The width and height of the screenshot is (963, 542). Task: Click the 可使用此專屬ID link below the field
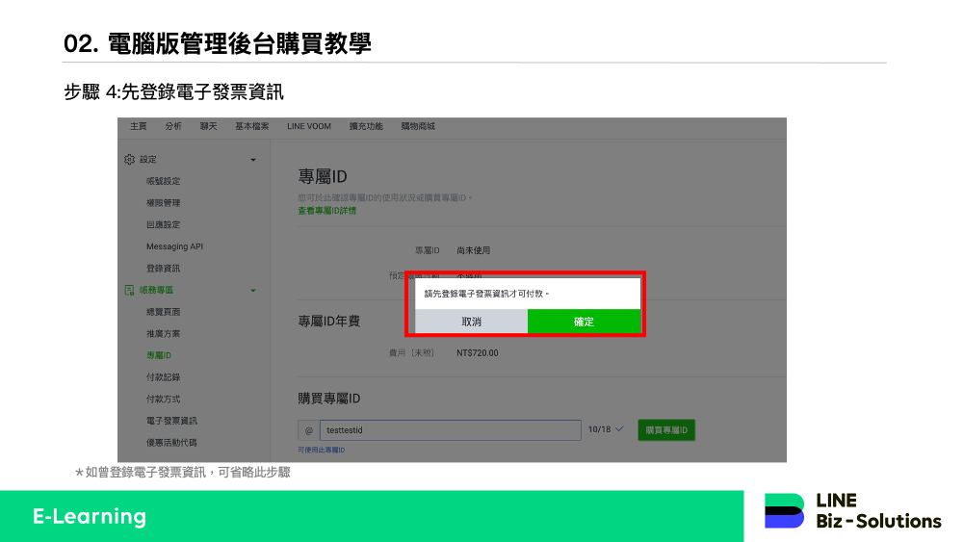[x=321, y=450]
